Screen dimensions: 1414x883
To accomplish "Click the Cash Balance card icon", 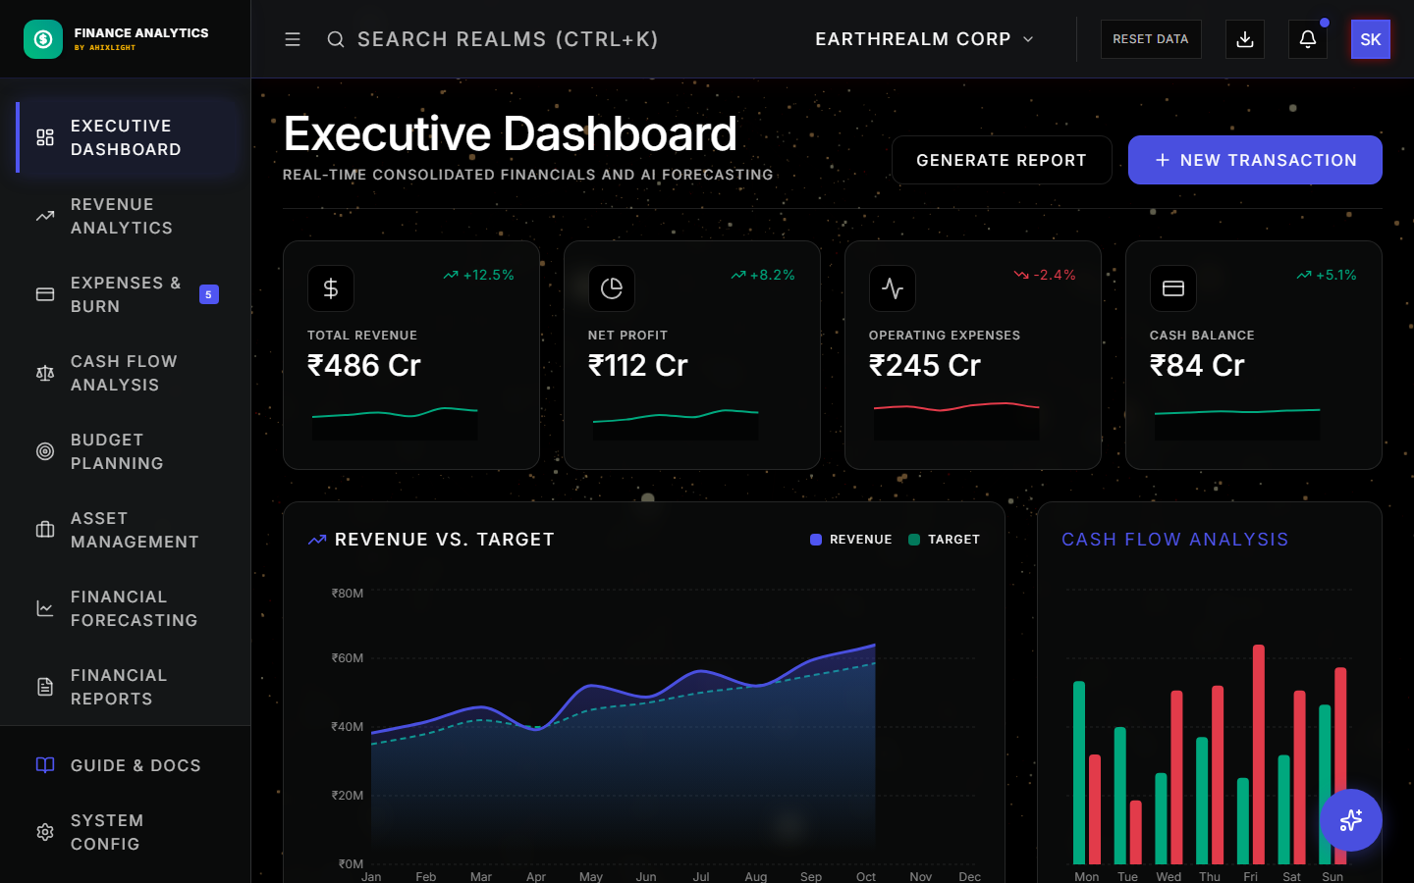I will coord(1173,288).
